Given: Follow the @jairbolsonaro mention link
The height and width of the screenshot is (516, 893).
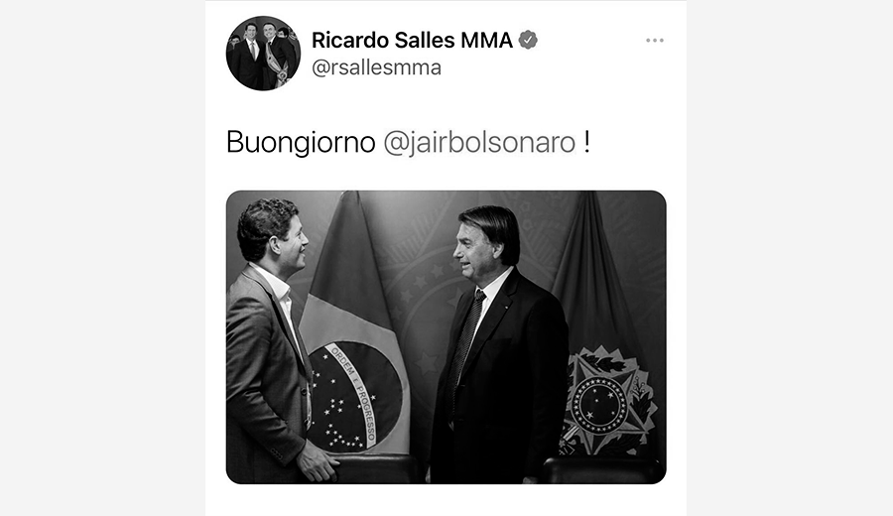Looking at the screenshot, I should 479,142.
